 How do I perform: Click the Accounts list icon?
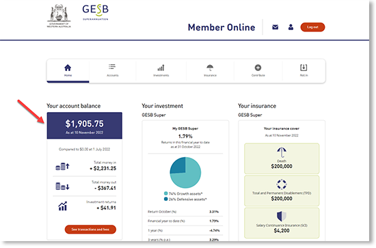(112, 67)
